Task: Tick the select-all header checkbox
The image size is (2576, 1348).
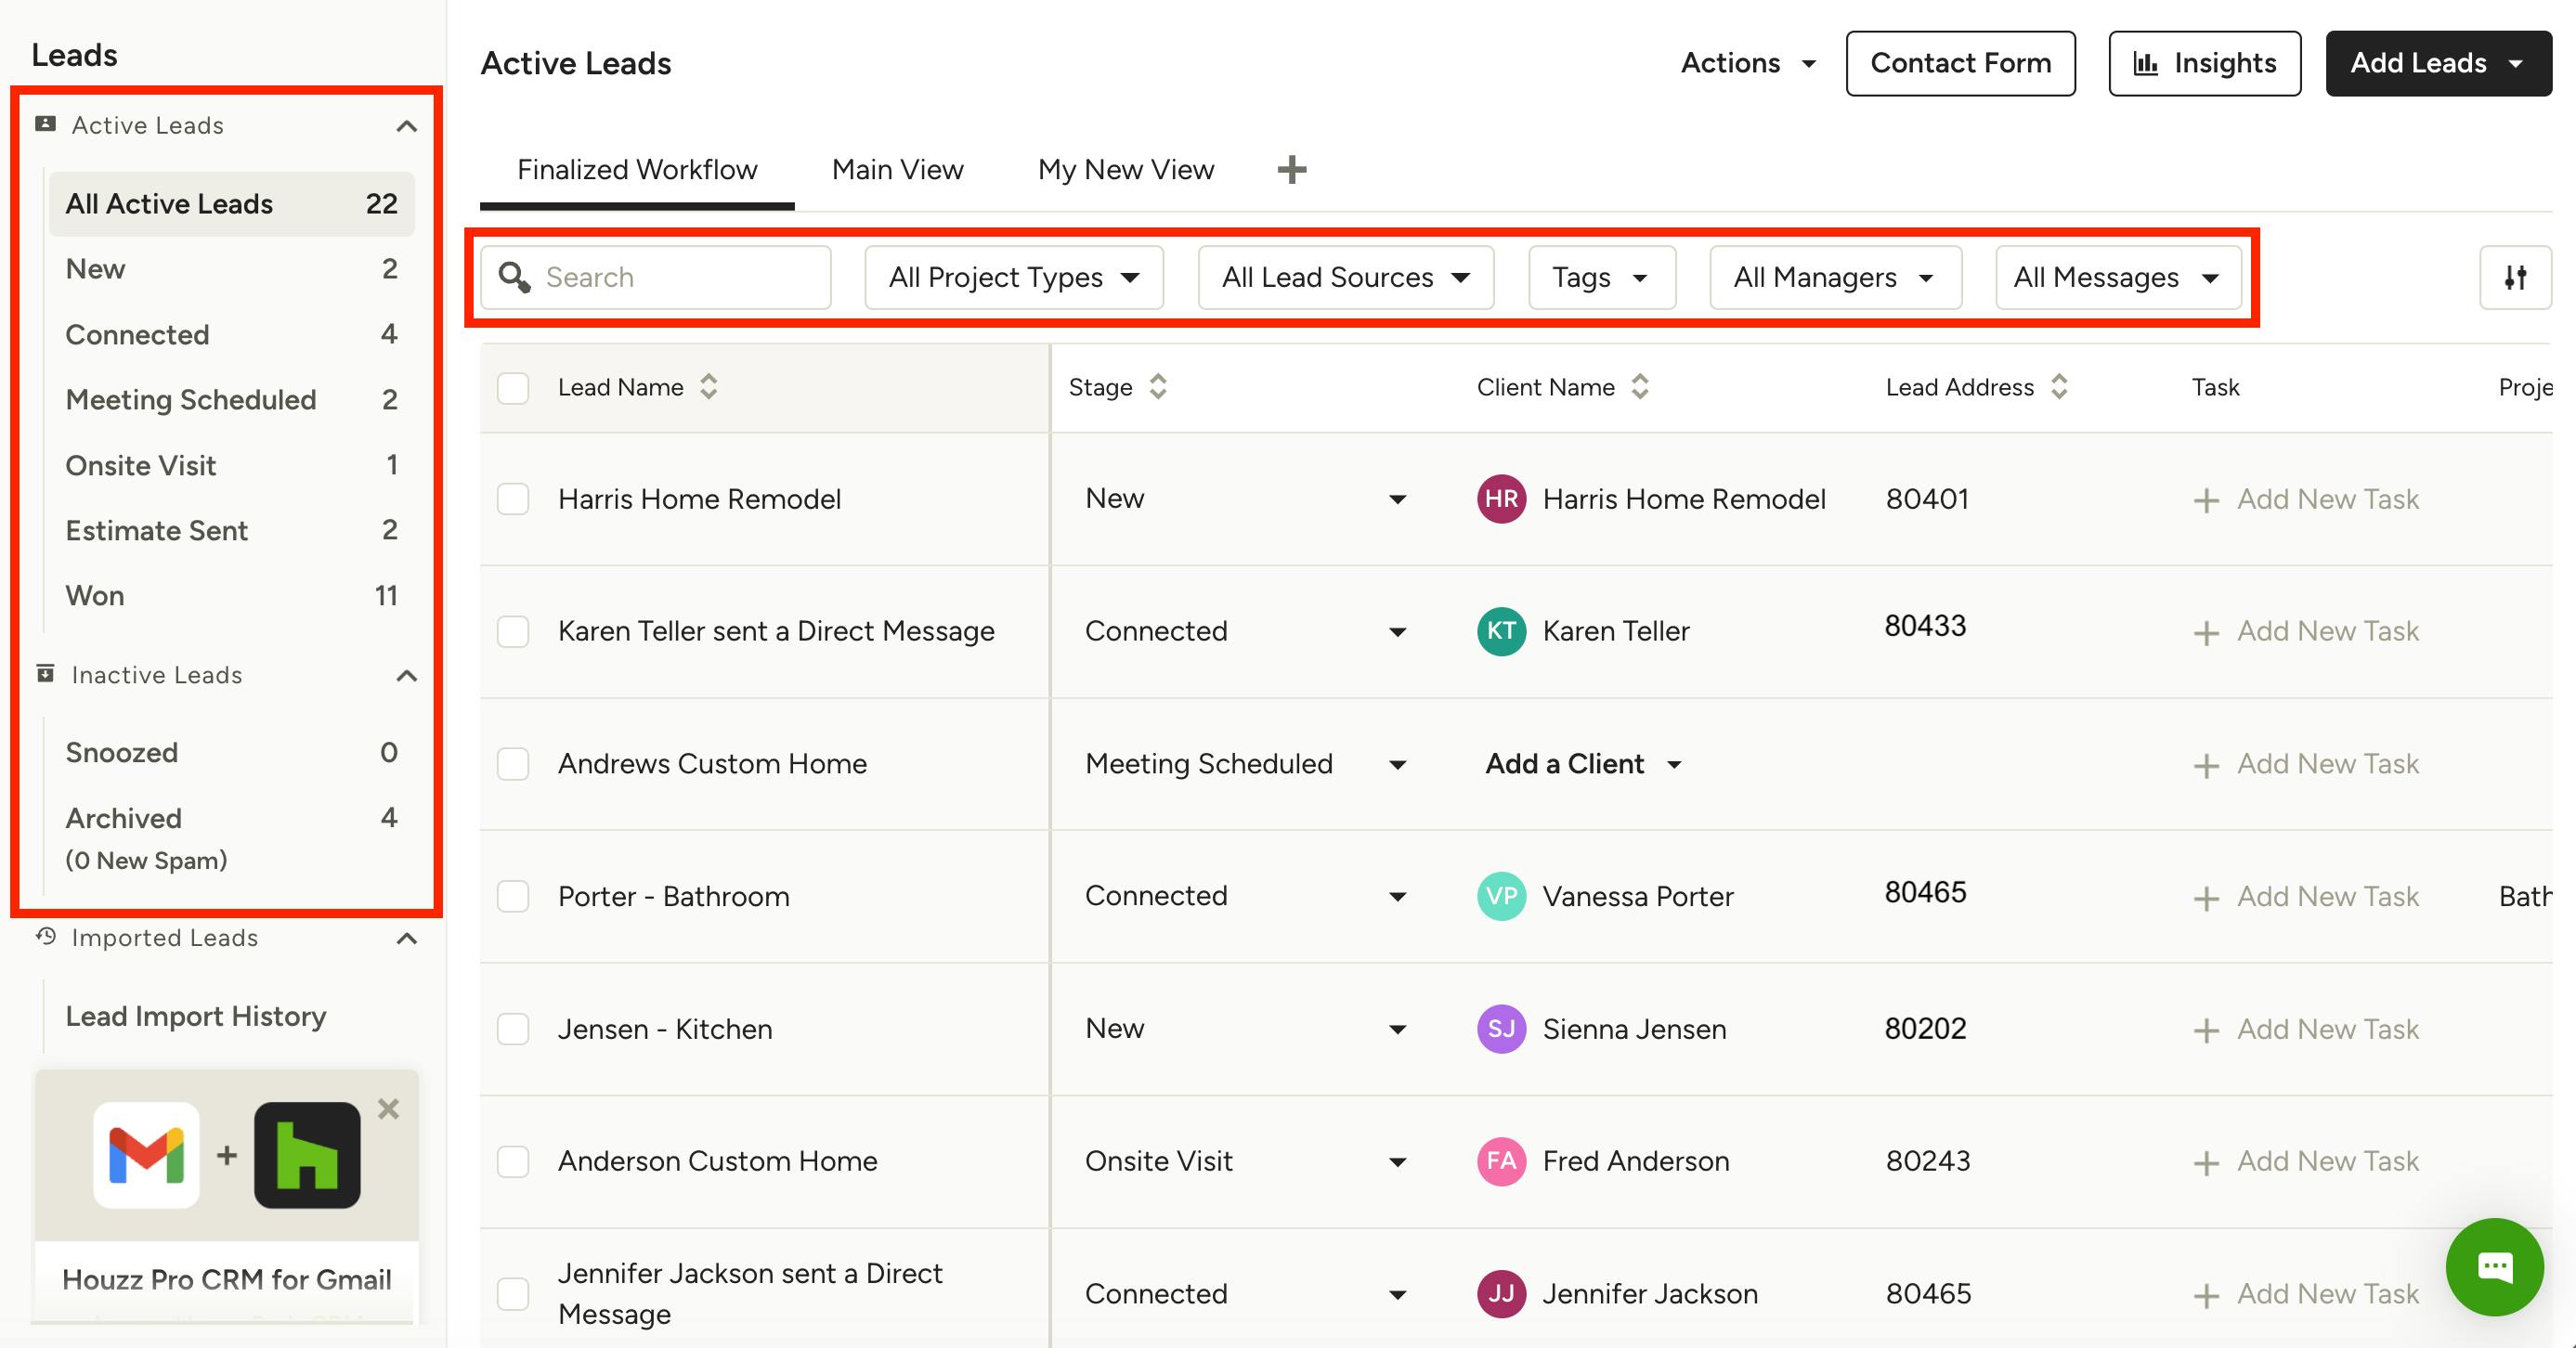Action: coord(513,388)
